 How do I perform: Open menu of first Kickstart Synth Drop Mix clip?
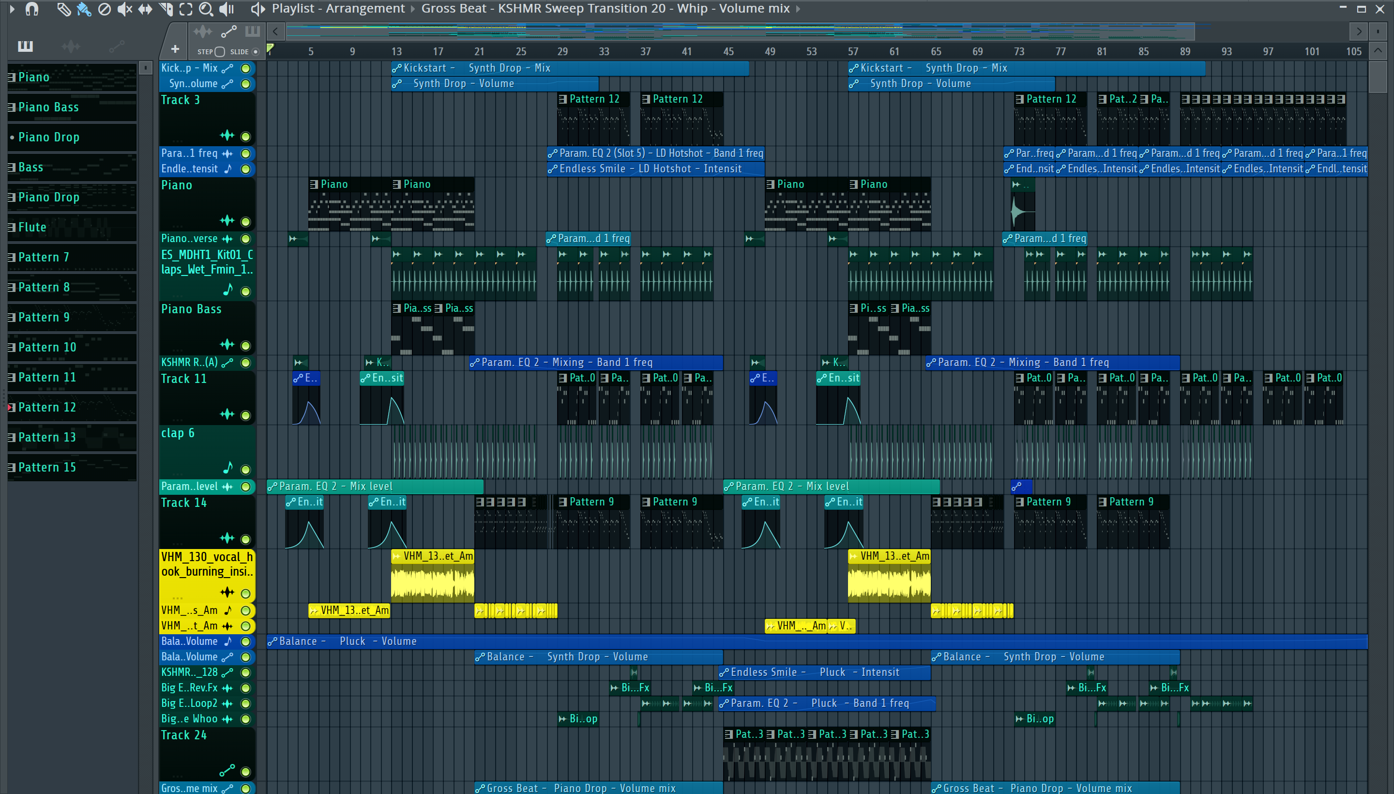[397, 68]
